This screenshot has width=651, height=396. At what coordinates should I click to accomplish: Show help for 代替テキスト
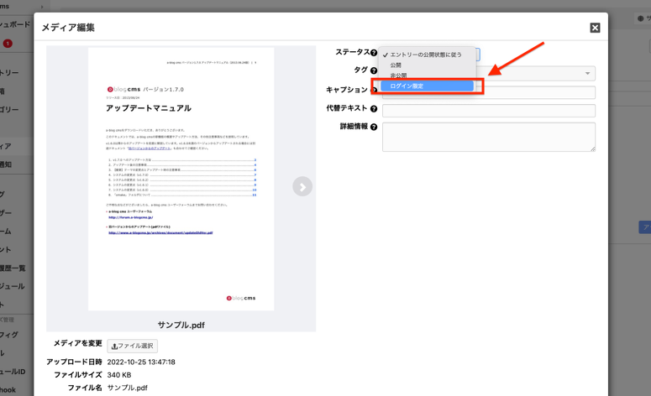coord(374,108)
